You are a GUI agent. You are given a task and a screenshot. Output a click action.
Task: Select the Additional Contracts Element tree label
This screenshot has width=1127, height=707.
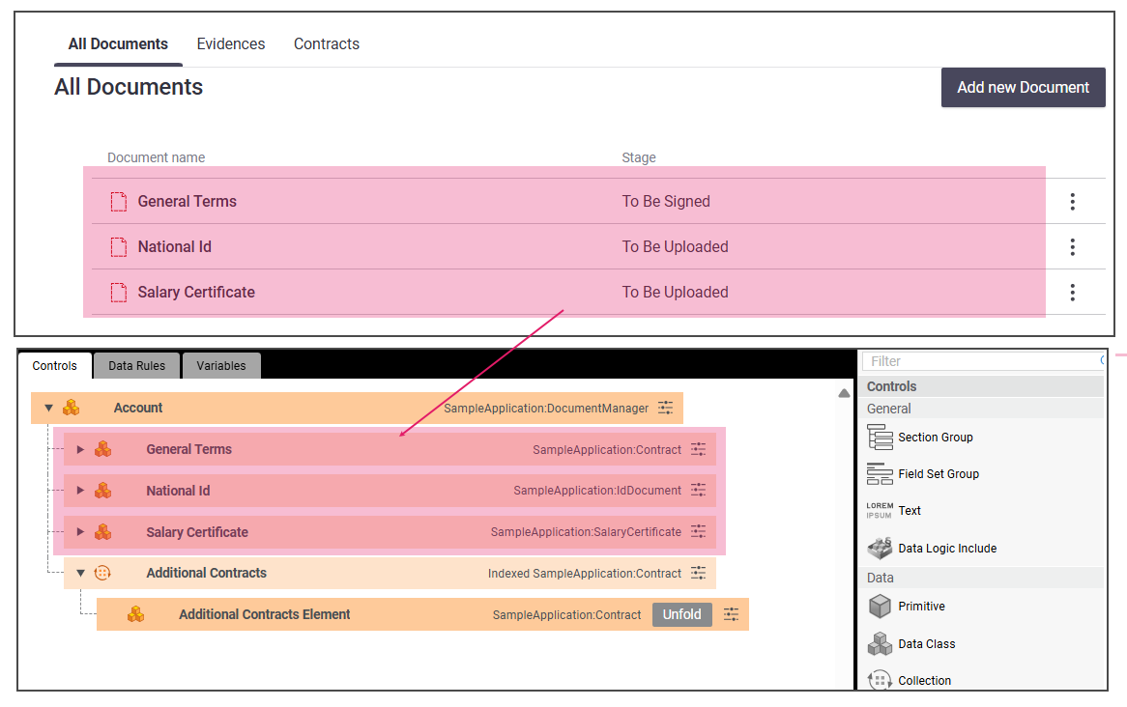coord(265,614)
